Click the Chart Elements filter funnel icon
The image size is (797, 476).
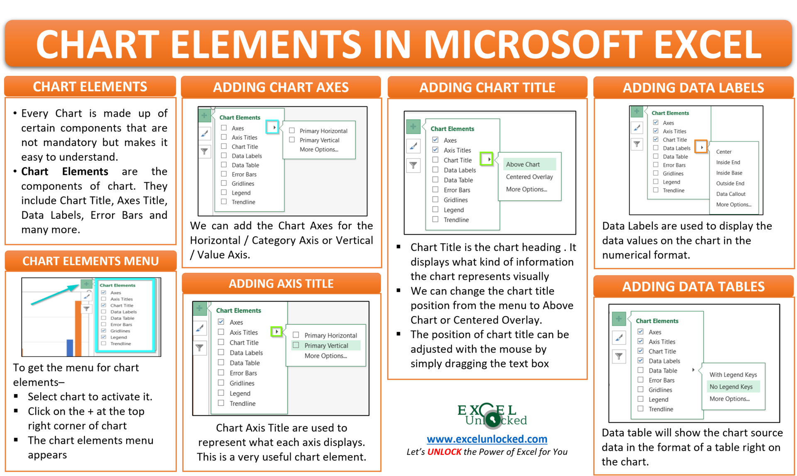(x=85, y=311)
